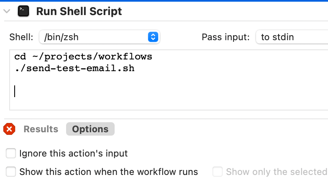
Task: Open the /bin/zsh shell dropdown
Action: point(100,37)
